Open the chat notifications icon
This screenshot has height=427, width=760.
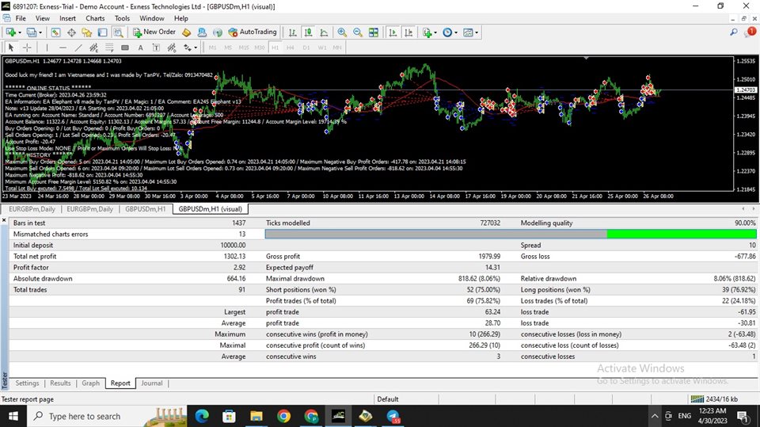pyautogui.click(x=750, y=32)
